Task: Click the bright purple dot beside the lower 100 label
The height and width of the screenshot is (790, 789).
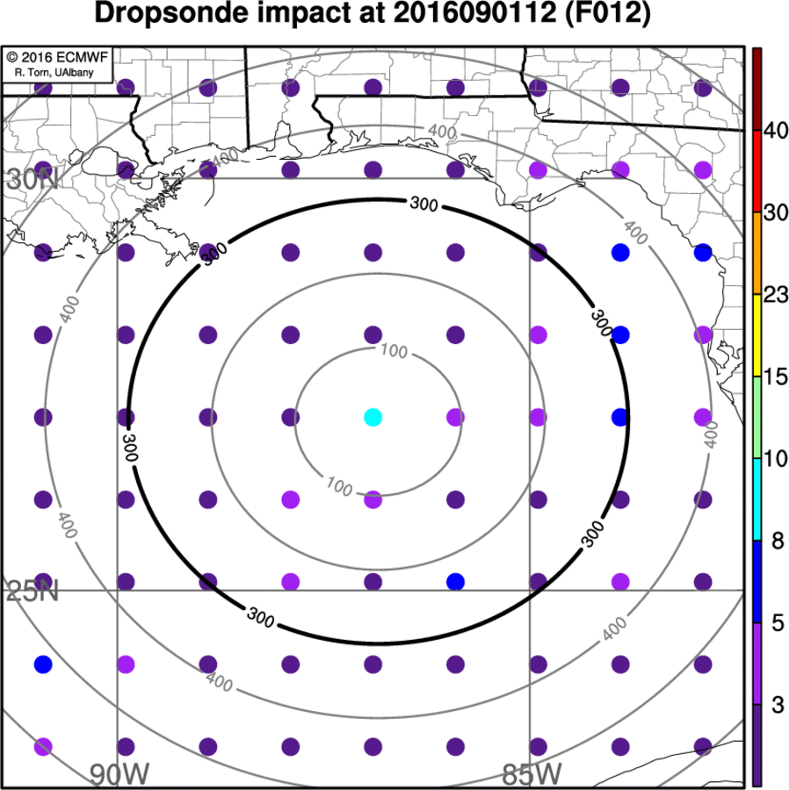Action: pos(373,499)
